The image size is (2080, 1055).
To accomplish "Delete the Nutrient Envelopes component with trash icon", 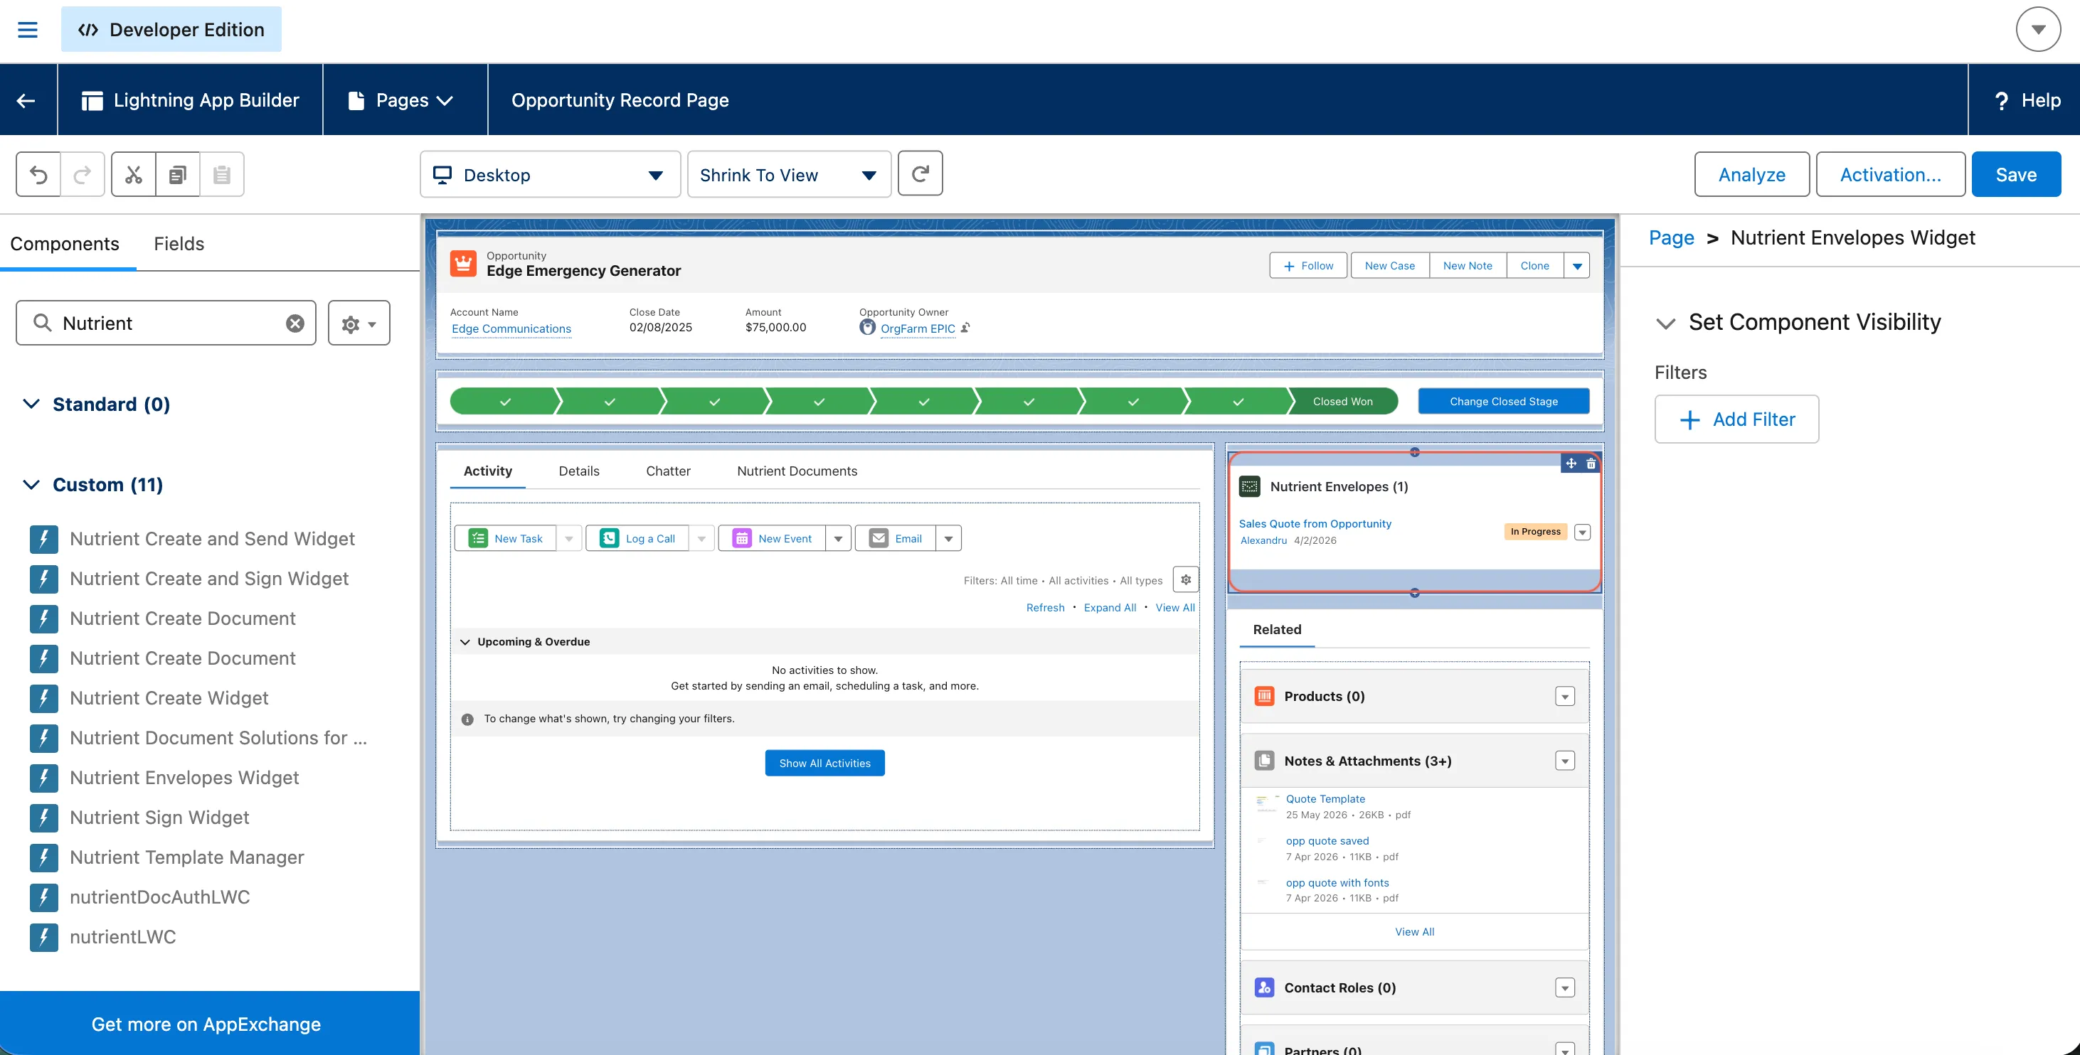I will (x=1591, y=464).
